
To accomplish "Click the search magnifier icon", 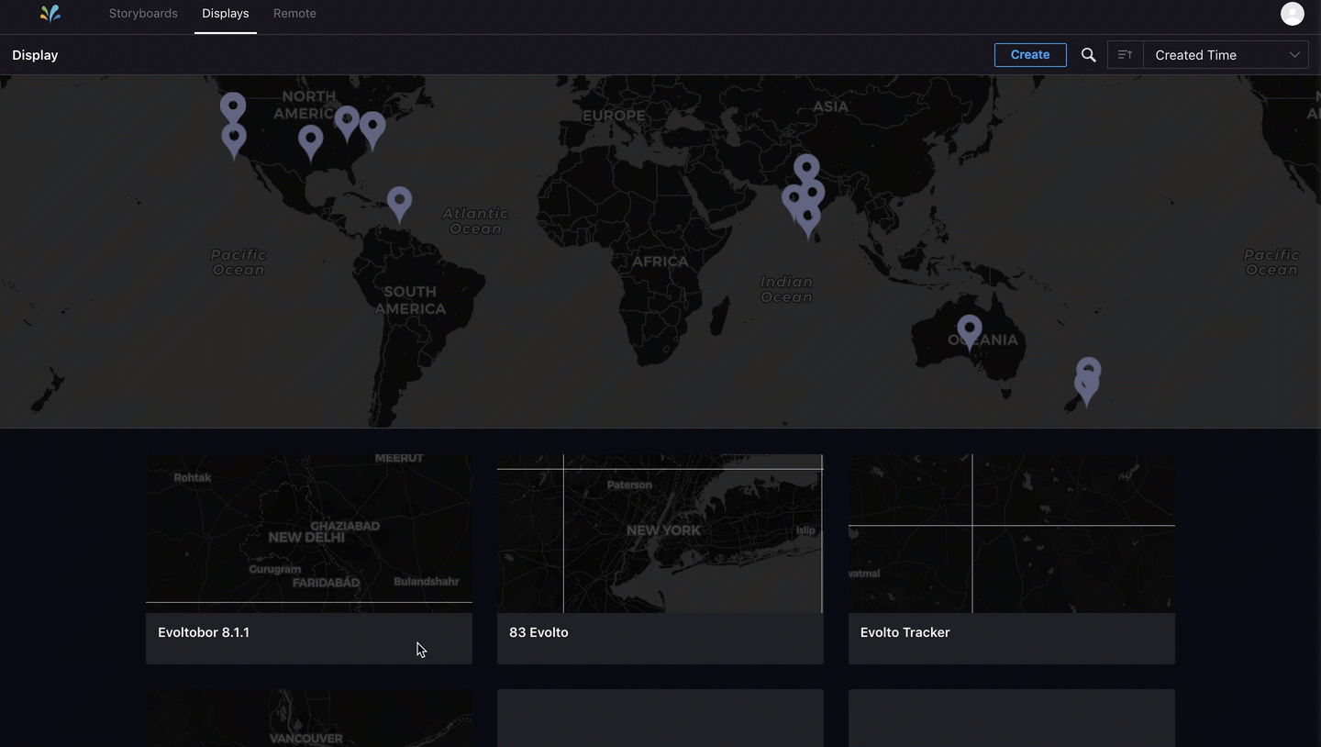I will (1088, 55).
